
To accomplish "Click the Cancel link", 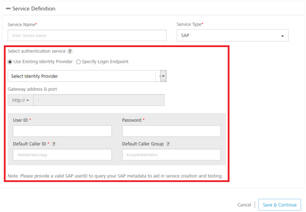I will (244, 204).
